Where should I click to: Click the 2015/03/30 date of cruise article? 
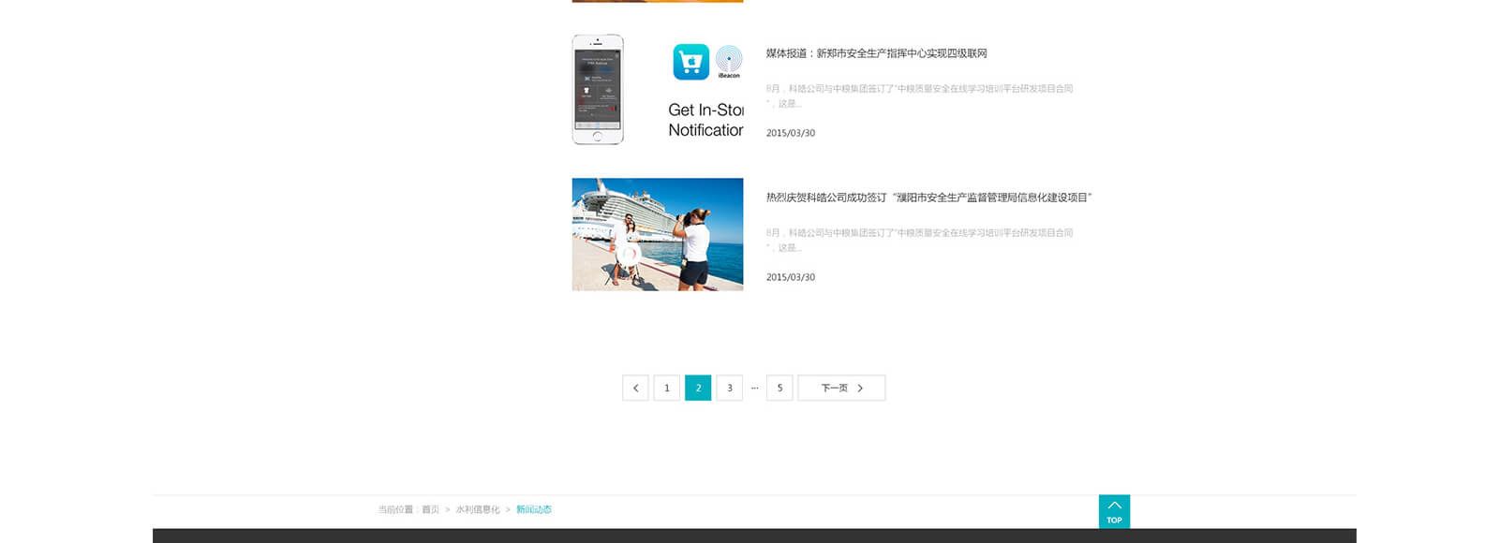pos(791,277)
